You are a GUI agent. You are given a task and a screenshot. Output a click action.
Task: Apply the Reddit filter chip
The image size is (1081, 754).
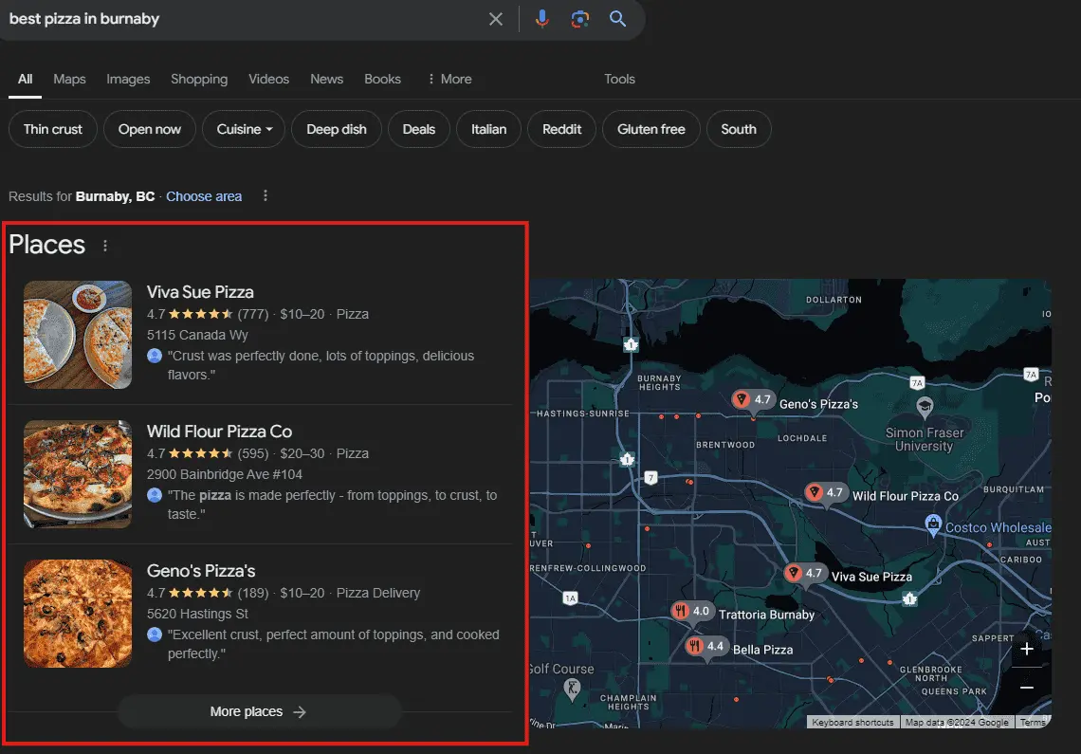click(562, 129)
